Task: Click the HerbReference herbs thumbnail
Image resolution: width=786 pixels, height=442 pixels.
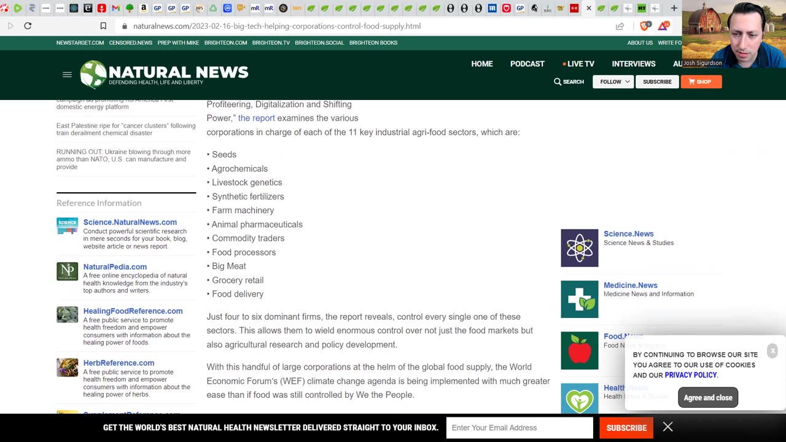Action: click(68, 367)
